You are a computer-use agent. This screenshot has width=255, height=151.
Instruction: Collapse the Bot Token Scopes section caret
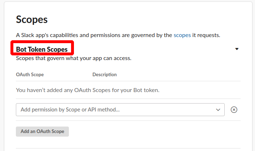click(x=237, y=49)
